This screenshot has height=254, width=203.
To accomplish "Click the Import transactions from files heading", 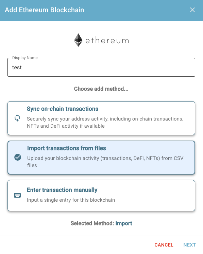I will (x=67, y=148).
